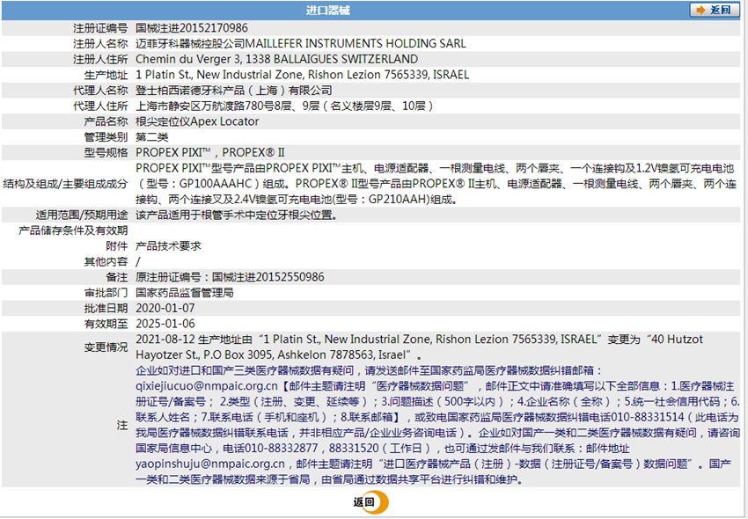Click the intended use text 该产品适用于根管手术中定位牙根尖位置
748x519 pixels.
click(x=237, y=216)
